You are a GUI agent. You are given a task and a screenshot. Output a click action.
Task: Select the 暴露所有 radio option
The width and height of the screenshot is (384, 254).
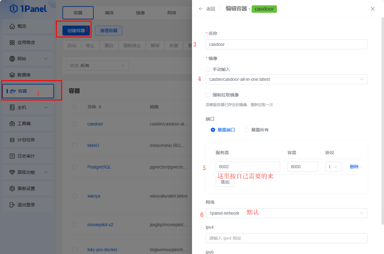(x=247, y=130)
